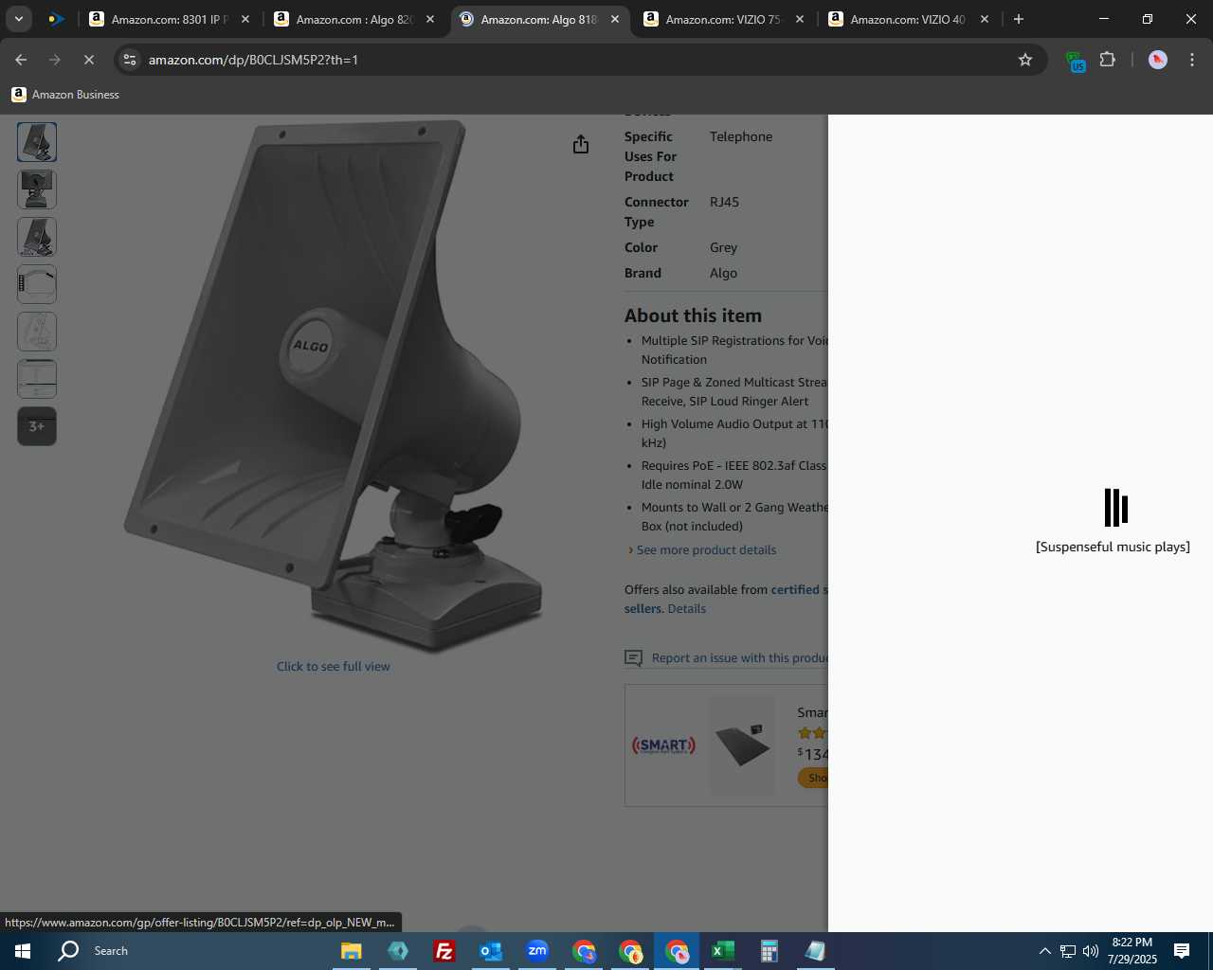Open the Chrome extensions puzzle icon

pos(1108,60)
